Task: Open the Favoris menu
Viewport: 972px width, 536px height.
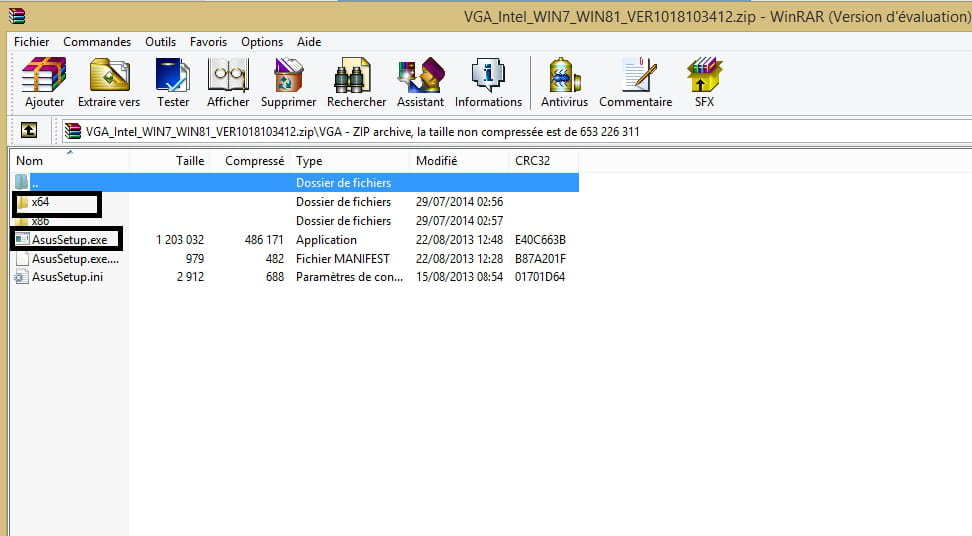Action: (208, 42)
